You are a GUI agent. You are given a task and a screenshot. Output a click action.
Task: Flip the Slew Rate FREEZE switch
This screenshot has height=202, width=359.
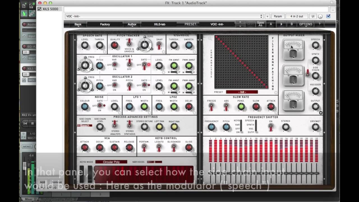(x=211, y=107)
